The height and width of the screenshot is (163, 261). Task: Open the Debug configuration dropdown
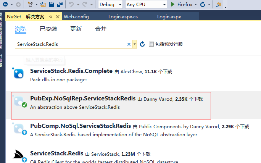pyautogui.click(x=110, y=5)
